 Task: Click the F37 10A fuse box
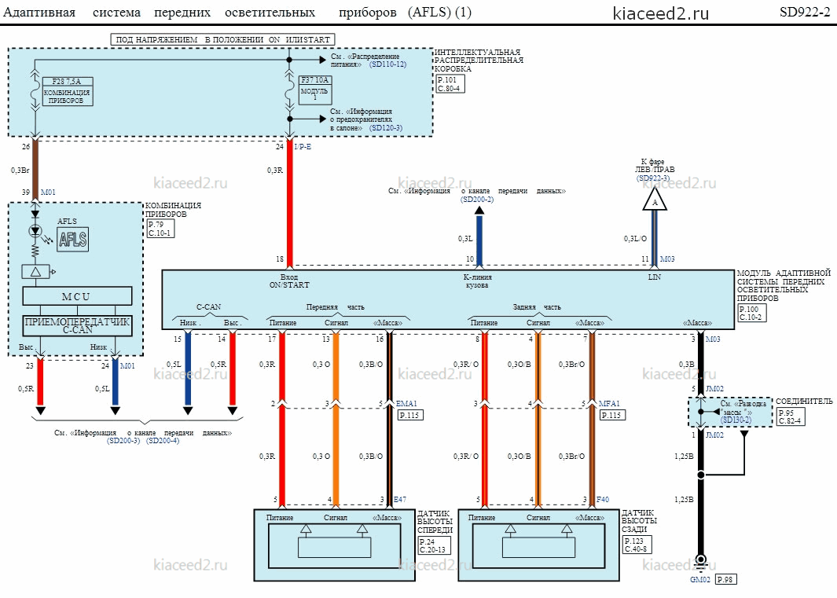315,89
